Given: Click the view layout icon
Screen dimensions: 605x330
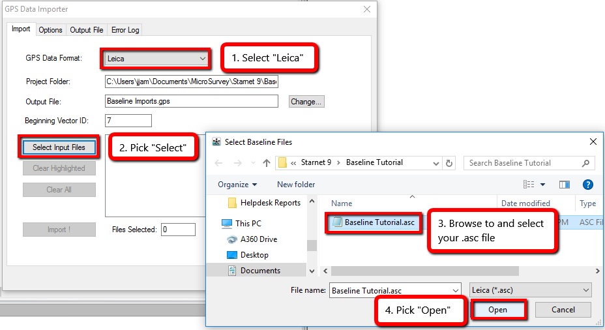Looking at the screenshot, I should tap(529, 185).
